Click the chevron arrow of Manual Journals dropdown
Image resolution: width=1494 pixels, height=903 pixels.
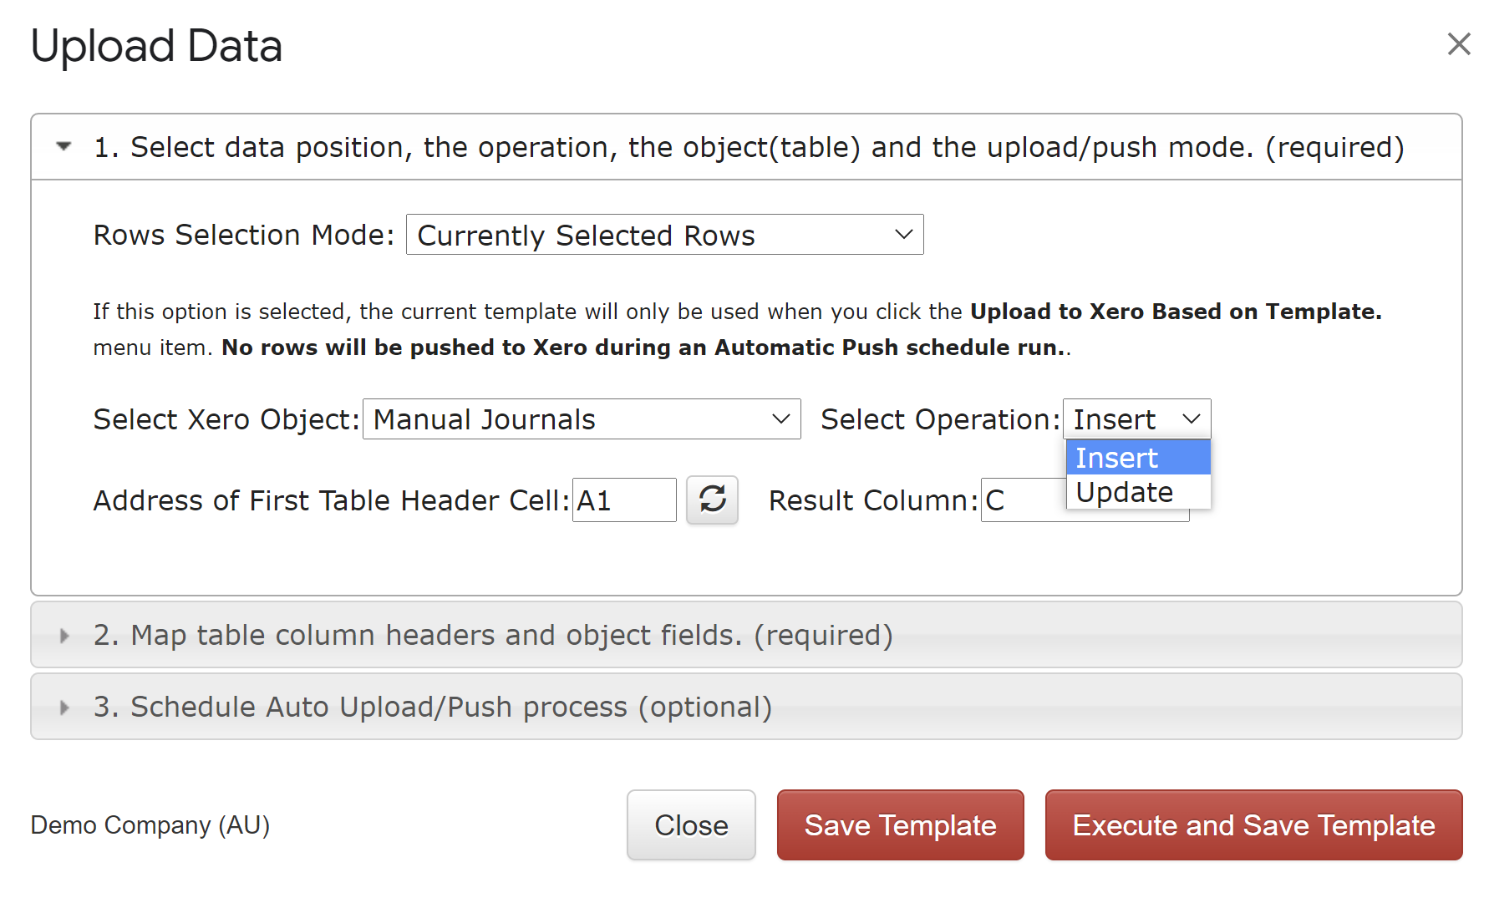[780, 419]
